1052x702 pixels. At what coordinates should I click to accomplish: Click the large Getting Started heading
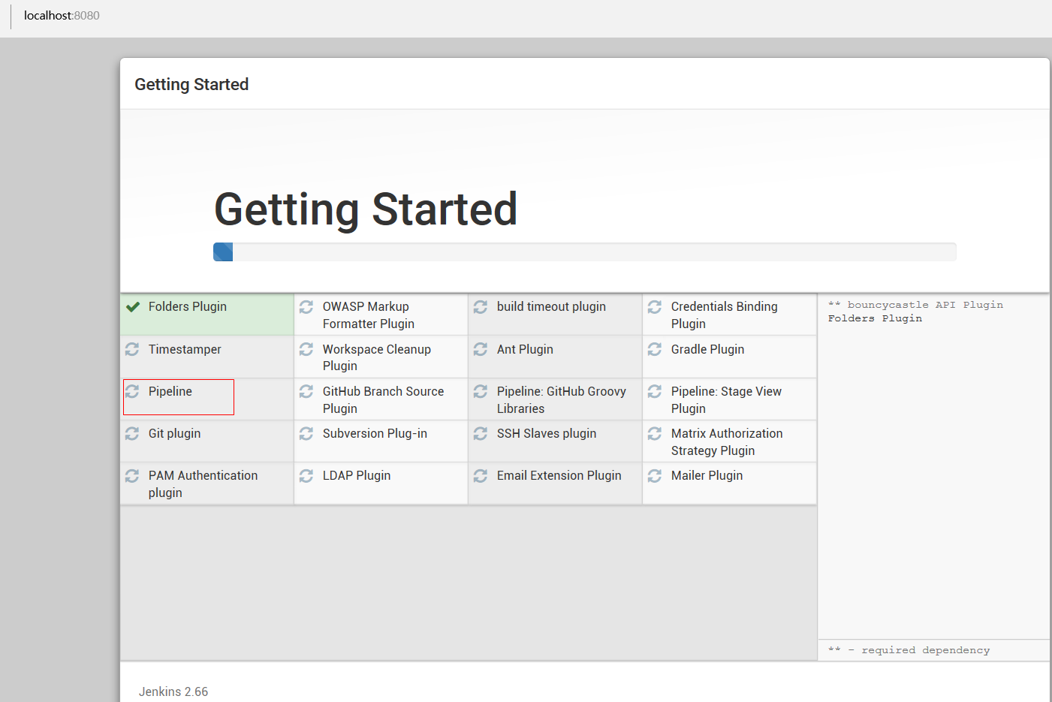coord(366,209)
